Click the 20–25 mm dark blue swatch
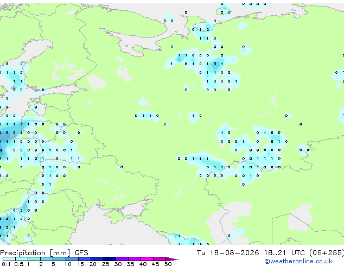The image size is (344, 266). tap(97, 259)
